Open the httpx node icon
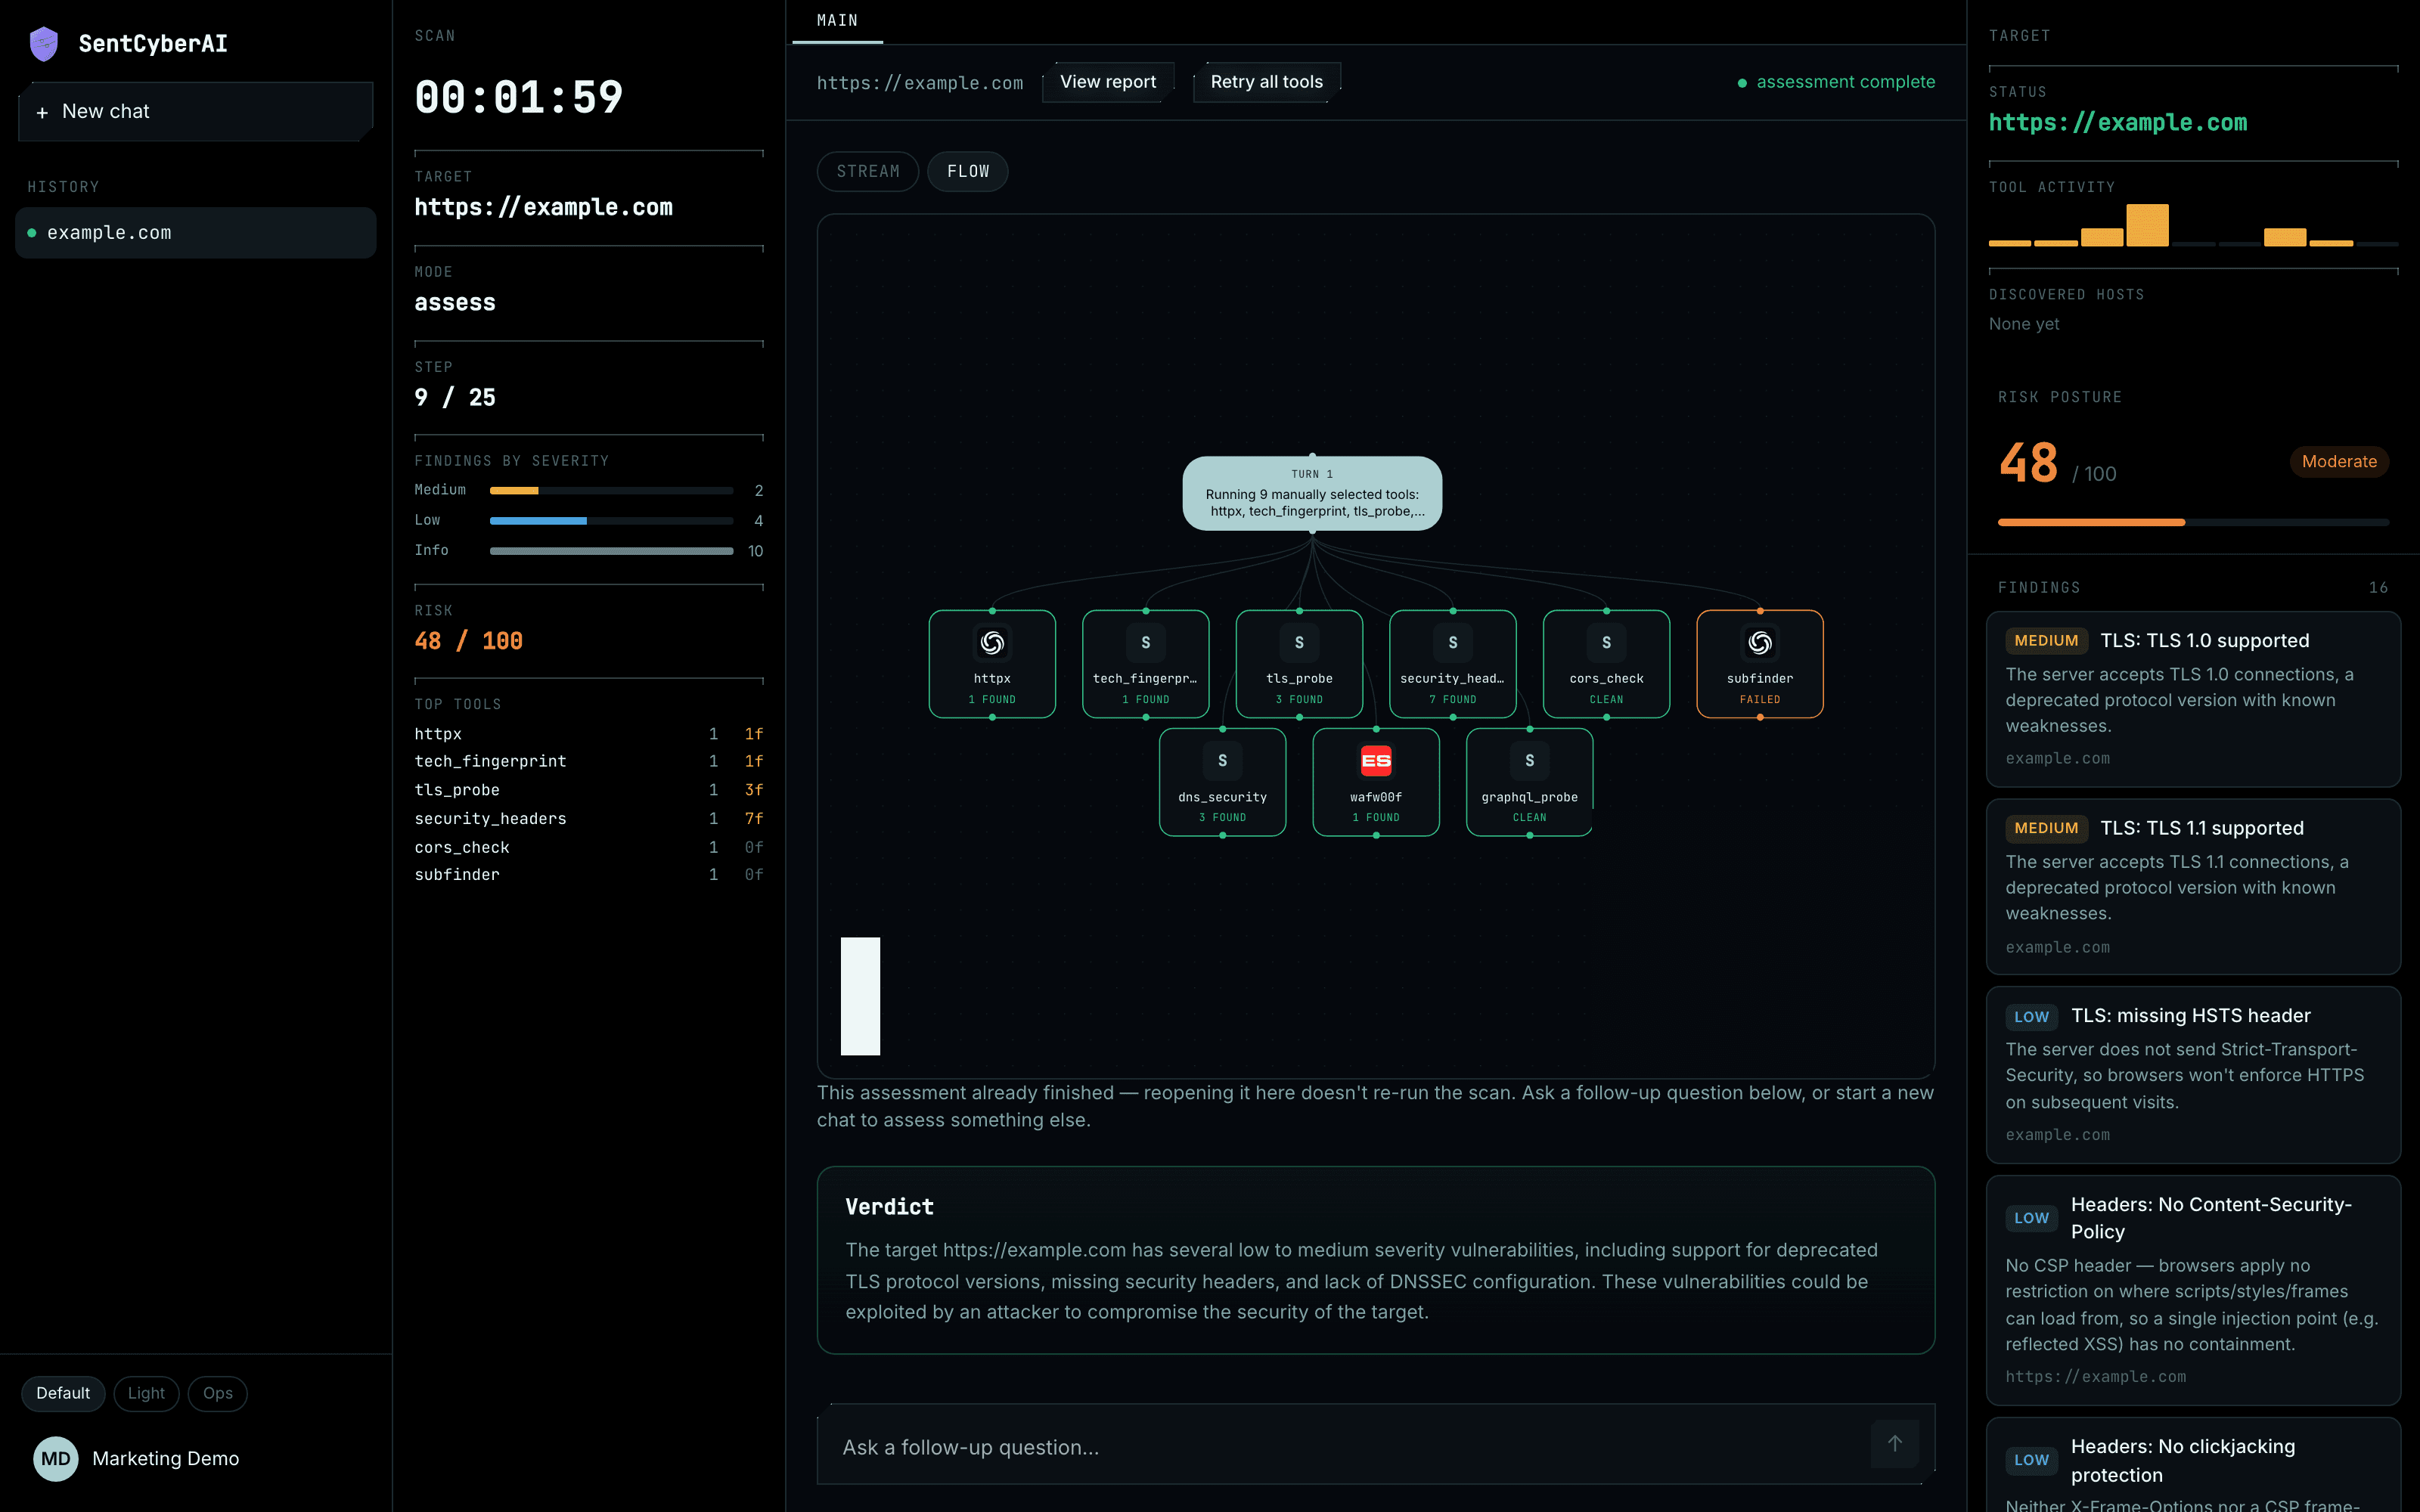The width and height of the screenshot is (2420, 1512). 992,642
